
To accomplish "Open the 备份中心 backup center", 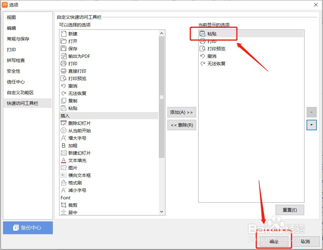I will (28, 228).
